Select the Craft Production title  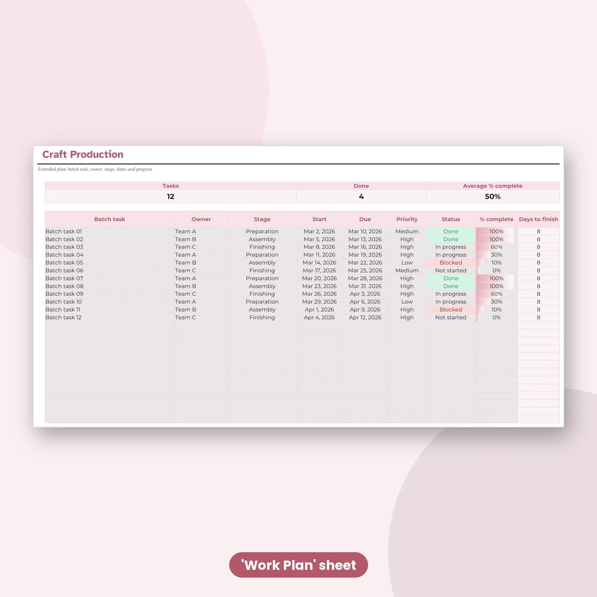point(83,154)
